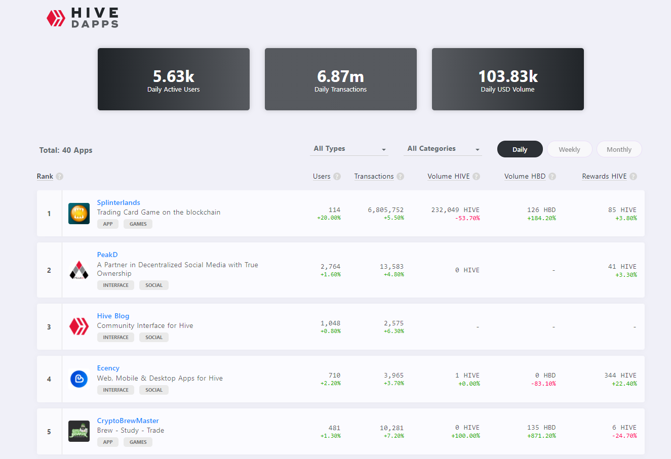This screenshot has width=671, height=459.
Task: Sort by Transactions column header
Action: (374, 177)
